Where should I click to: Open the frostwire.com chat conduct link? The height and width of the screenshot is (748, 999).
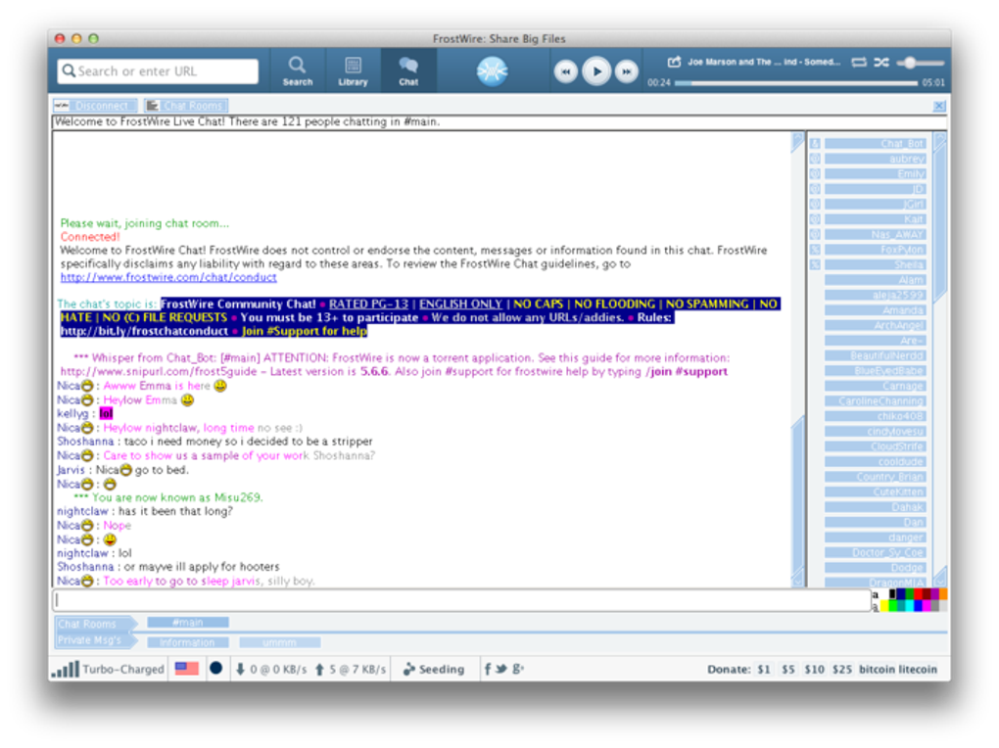tap(168, 277)
